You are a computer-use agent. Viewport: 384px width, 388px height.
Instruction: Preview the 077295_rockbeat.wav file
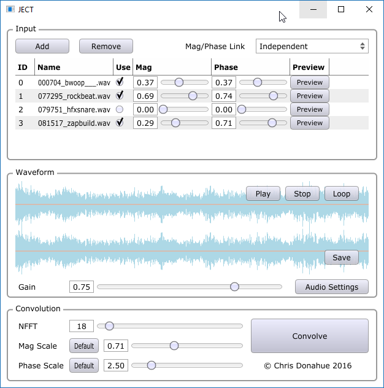pos(310,96)
